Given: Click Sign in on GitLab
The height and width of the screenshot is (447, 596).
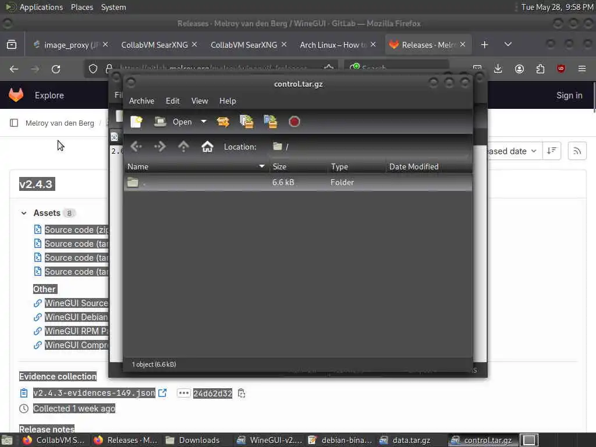Looking at the screenshot, I should [569, 95].
